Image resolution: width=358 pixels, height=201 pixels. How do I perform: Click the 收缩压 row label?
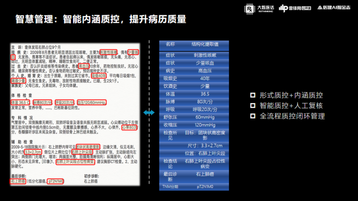point(170,125)
